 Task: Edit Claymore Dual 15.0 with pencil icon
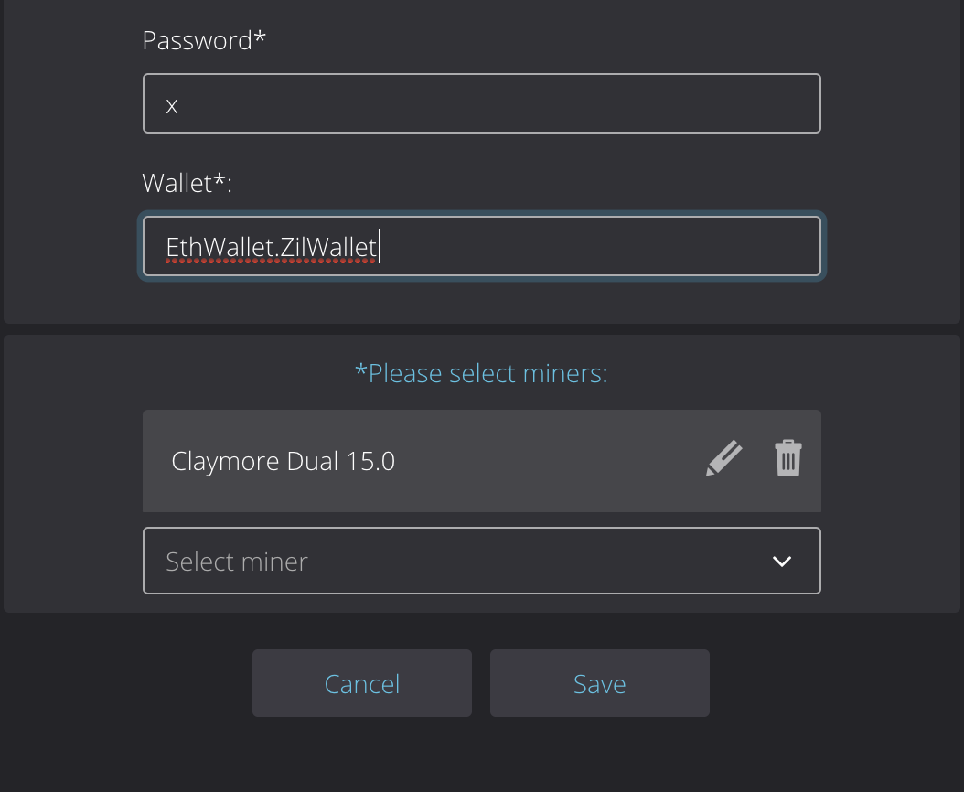pos(723,458)
